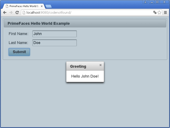Click the First Name input field
The image size is (170, 128).
(x=54, y=34)
